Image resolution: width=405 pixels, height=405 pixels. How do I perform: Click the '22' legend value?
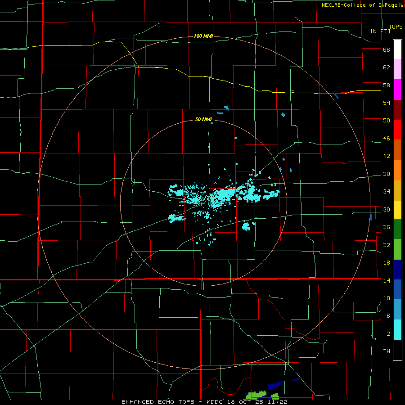point(387,245)
